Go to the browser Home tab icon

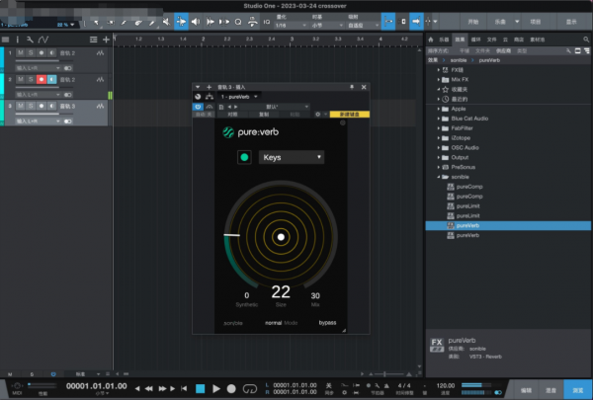click(x=430, y=40)
